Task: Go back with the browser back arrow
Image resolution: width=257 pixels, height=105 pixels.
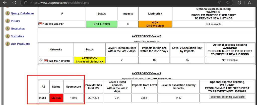Action: tap(5, 2)
